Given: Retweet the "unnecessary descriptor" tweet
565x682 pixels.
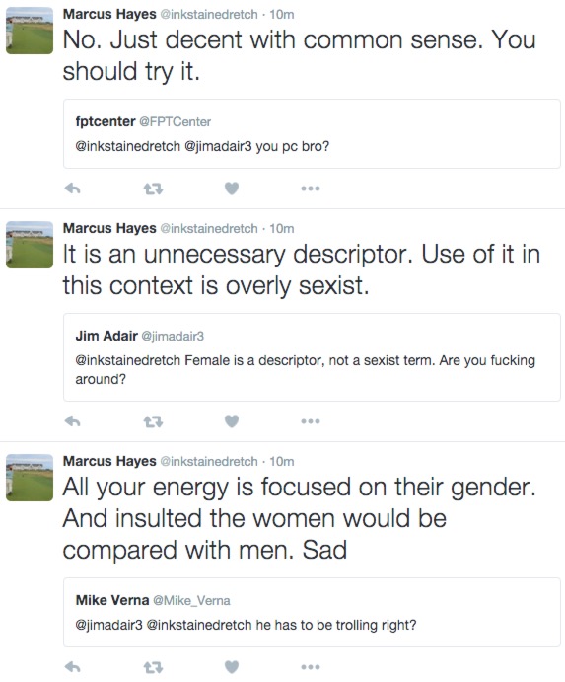Looking at the screenshot, I should (x=153, y=421).
